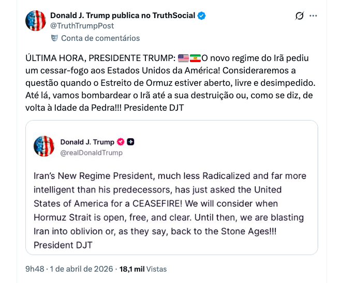The image size is (341, 283).
Task: Click the commentary account mask icon
Action: point(55,38)
